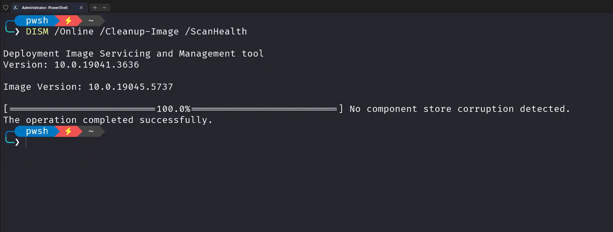Expand the new tab profile dropdown
This screenshot has height=232, width=613.
[x=105, y=7]
